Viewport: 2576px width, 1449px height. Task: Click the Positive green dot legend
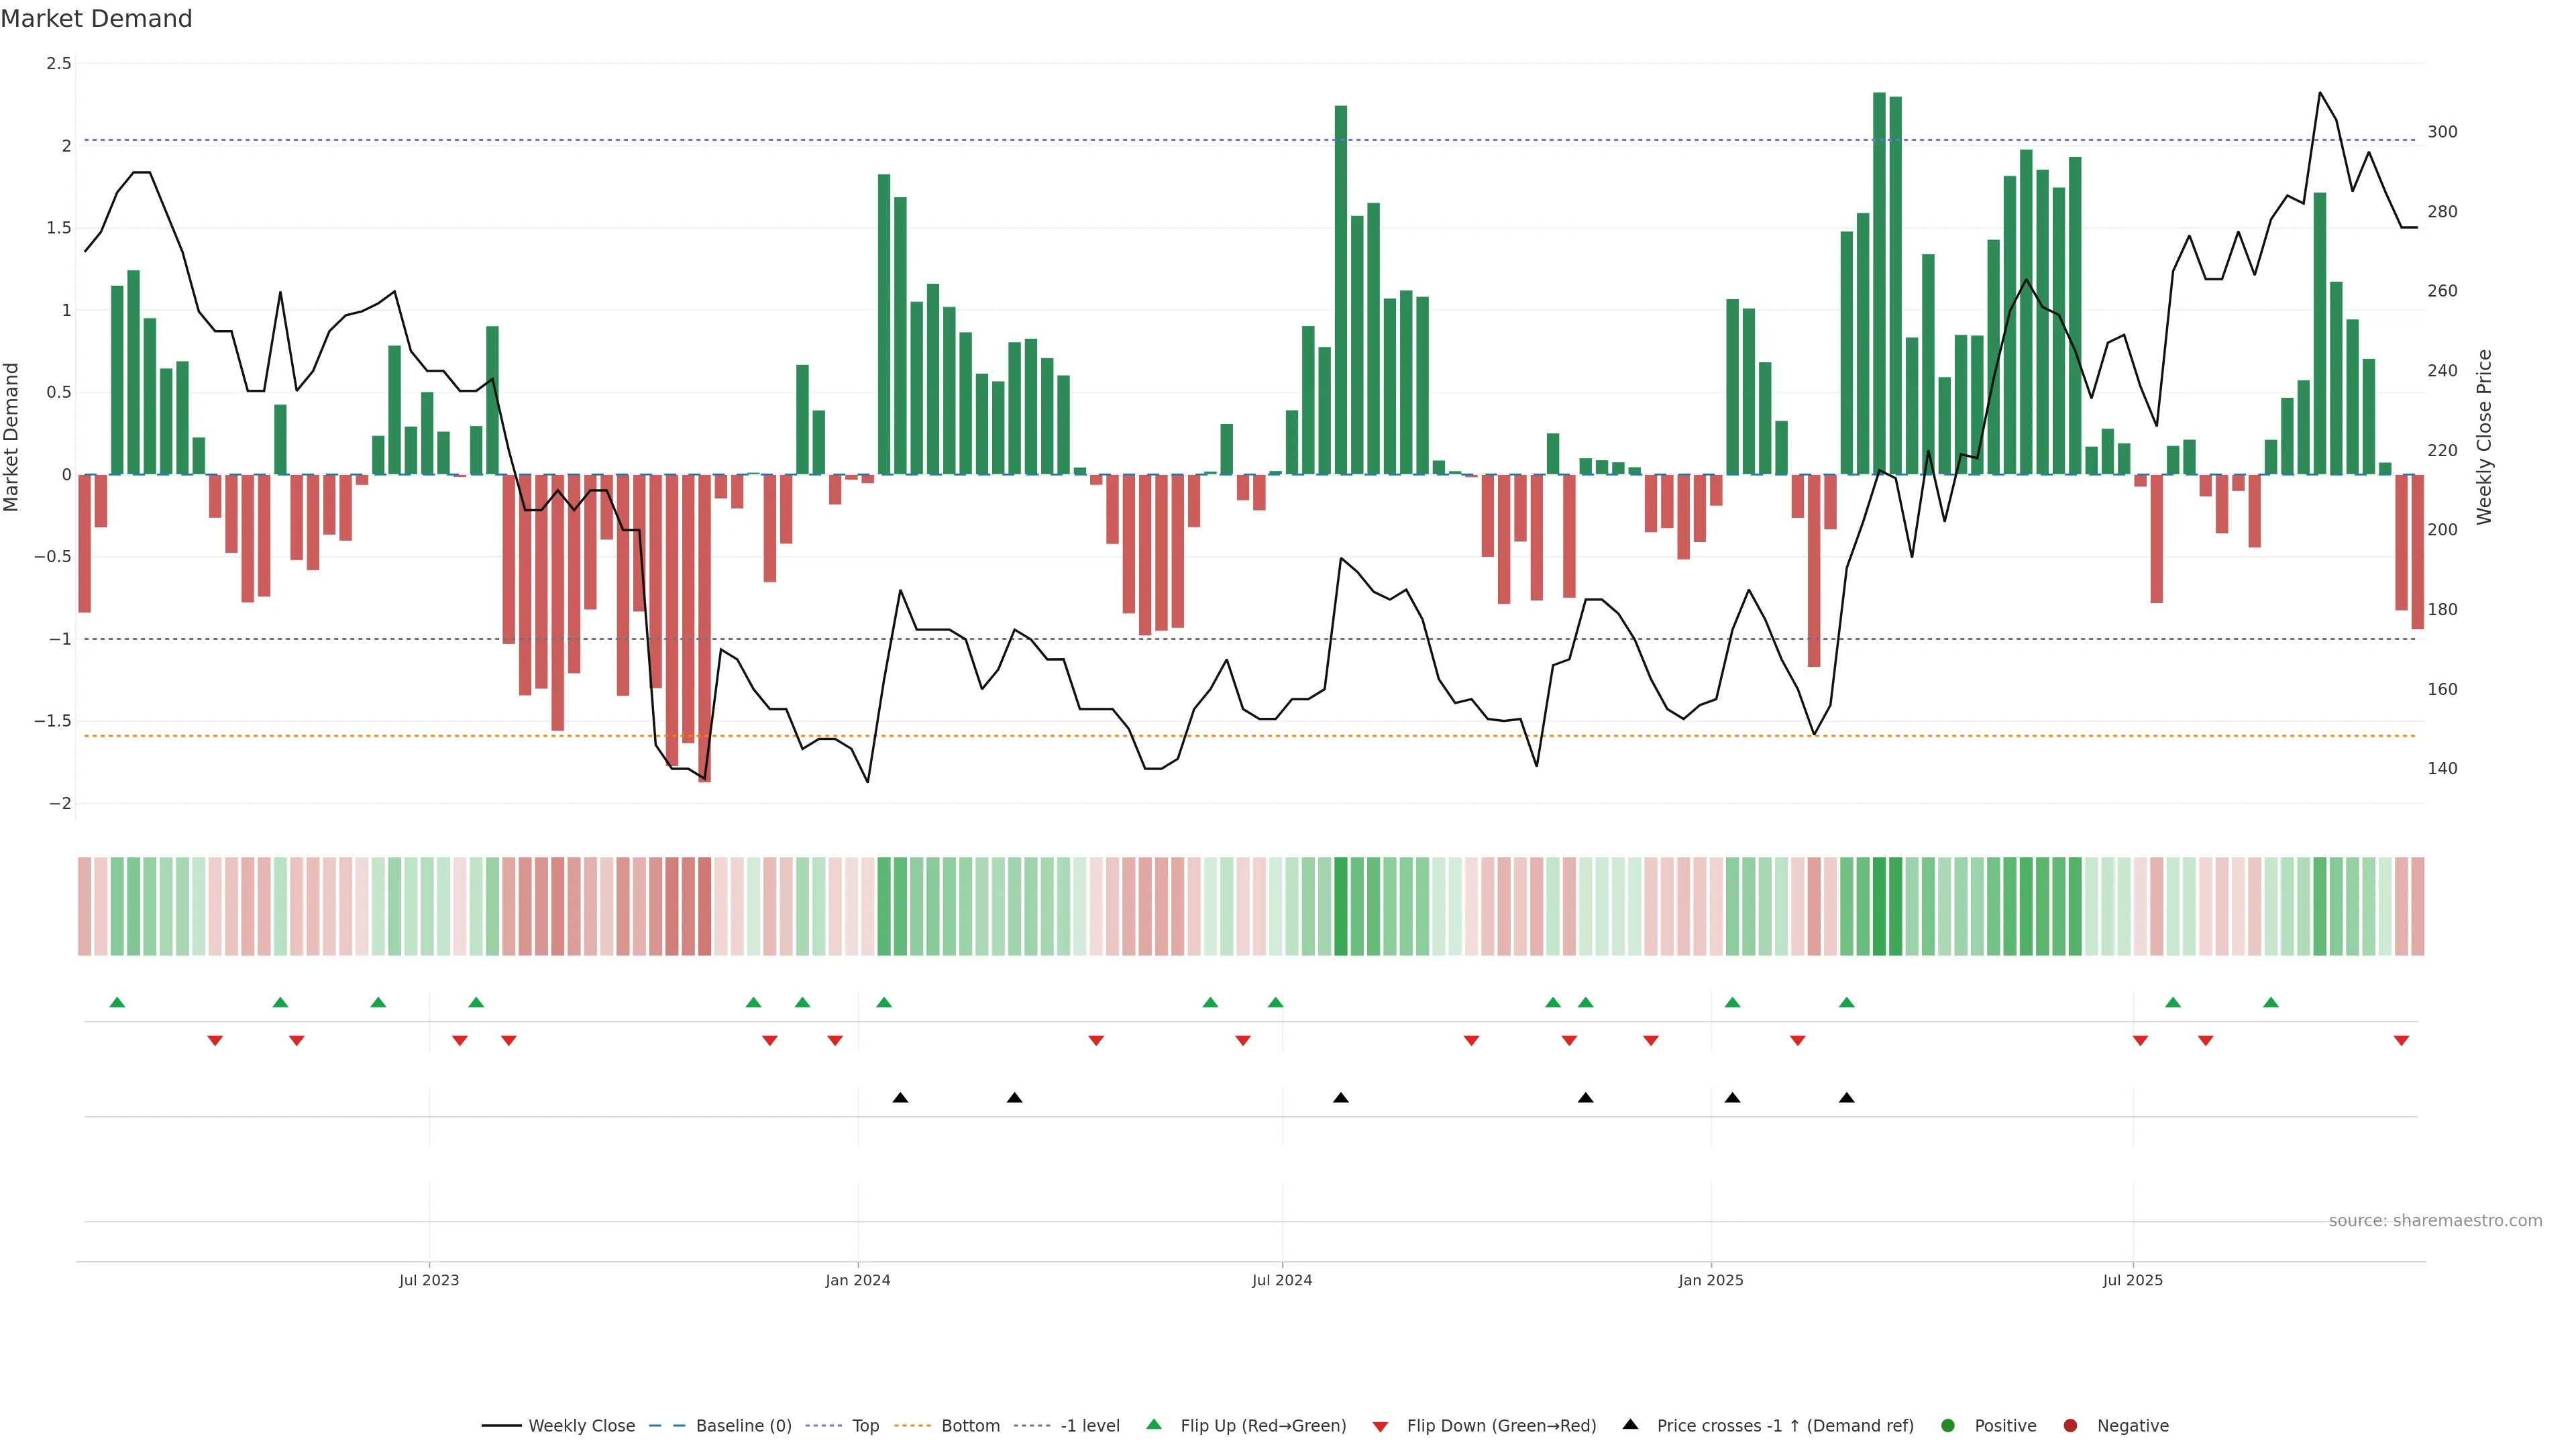pos(1947,1426)
